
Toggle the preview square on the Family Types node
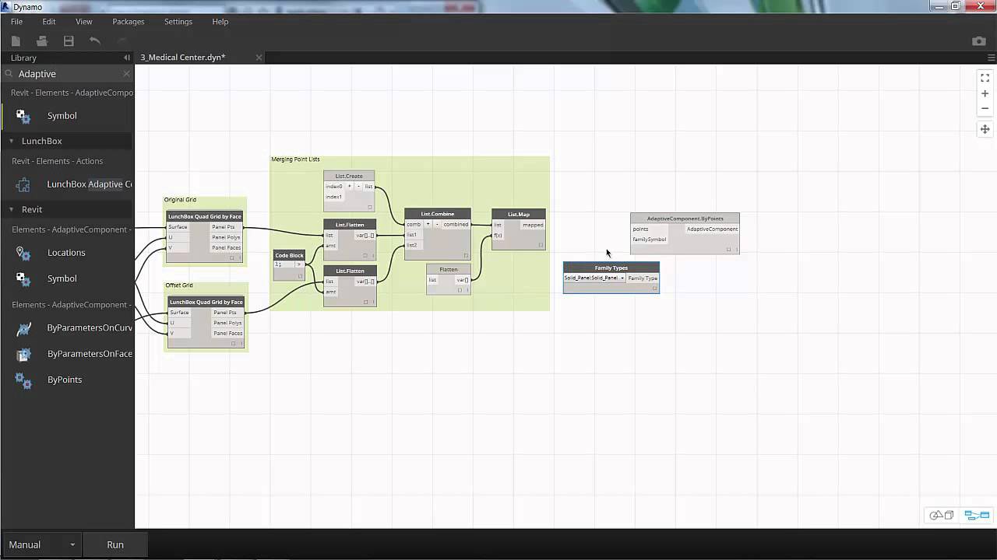click(x=655, y=287)
